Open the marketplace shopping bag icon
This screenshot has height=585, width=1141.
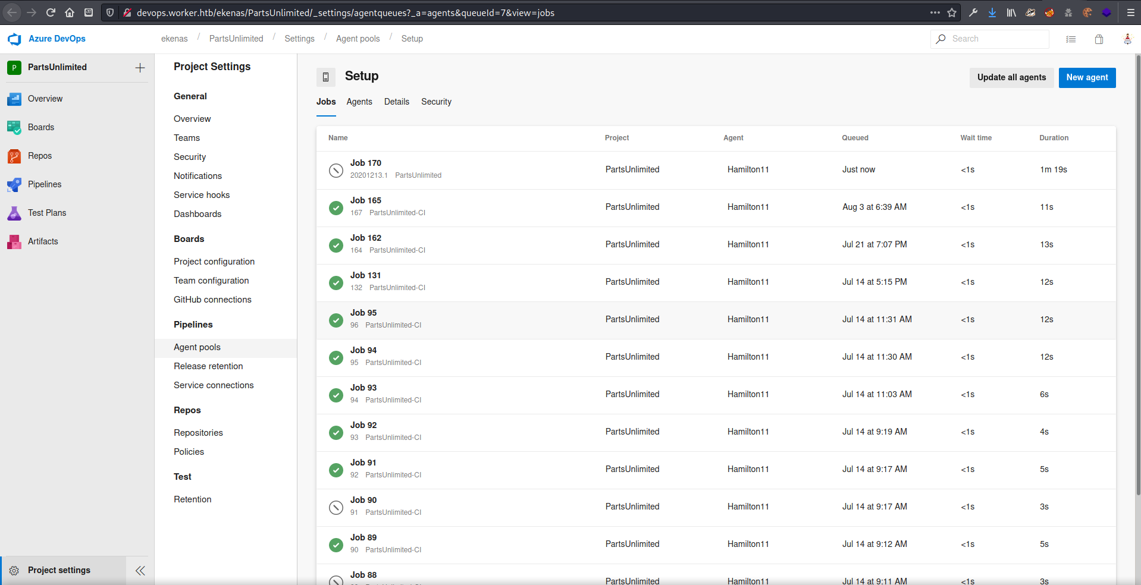pyautogui.click(x=1099, y=39)
